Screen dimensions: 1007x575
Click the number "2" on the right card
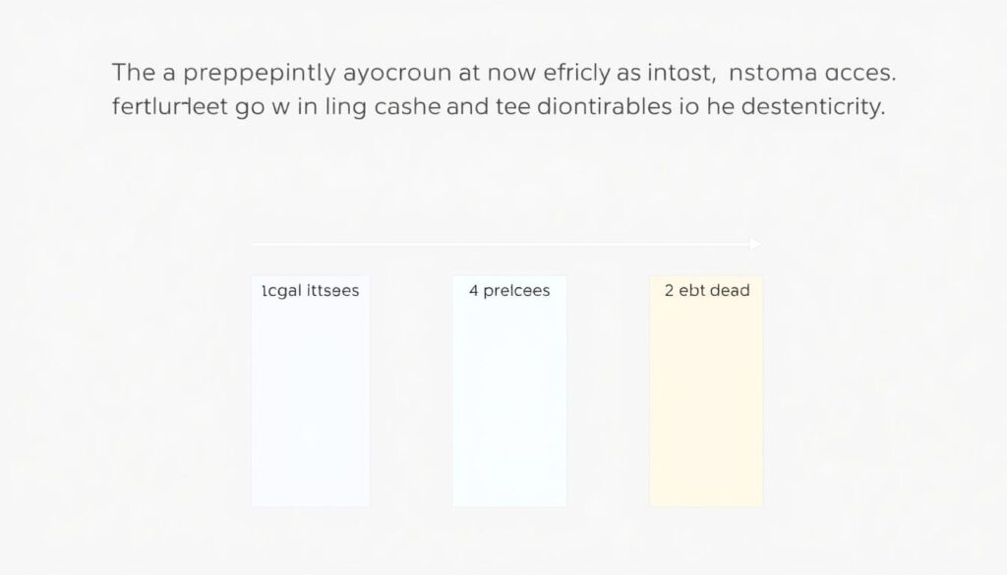pos(669,291)
